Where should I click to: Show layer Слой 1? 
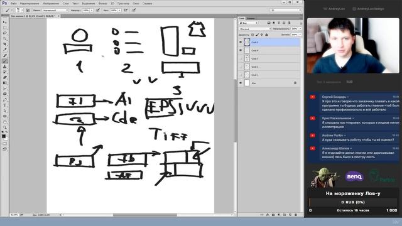click(x=241, y=75)
